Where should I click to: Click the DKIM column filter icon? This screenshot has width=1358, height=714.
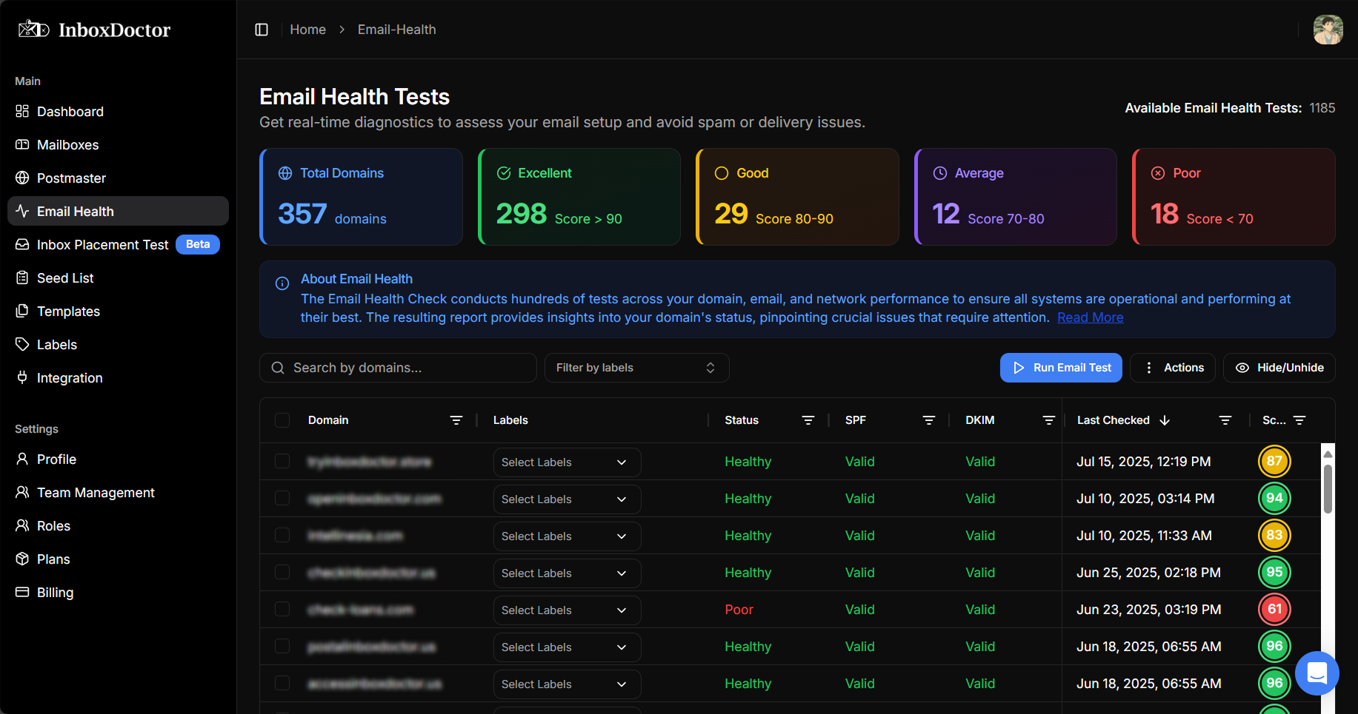coord(1048,420)
